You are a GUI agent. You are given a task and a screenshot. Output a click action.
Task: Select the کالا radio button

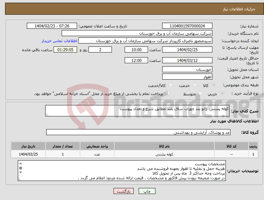tap(213, 85)
